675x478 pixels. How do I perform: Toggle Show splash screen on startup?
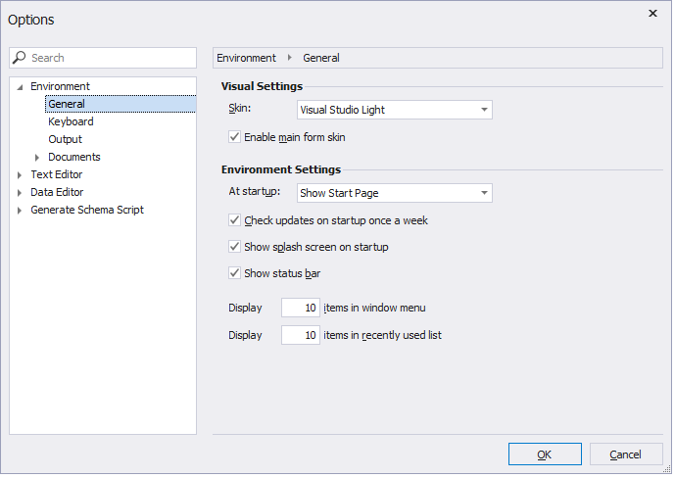(235, 248)
